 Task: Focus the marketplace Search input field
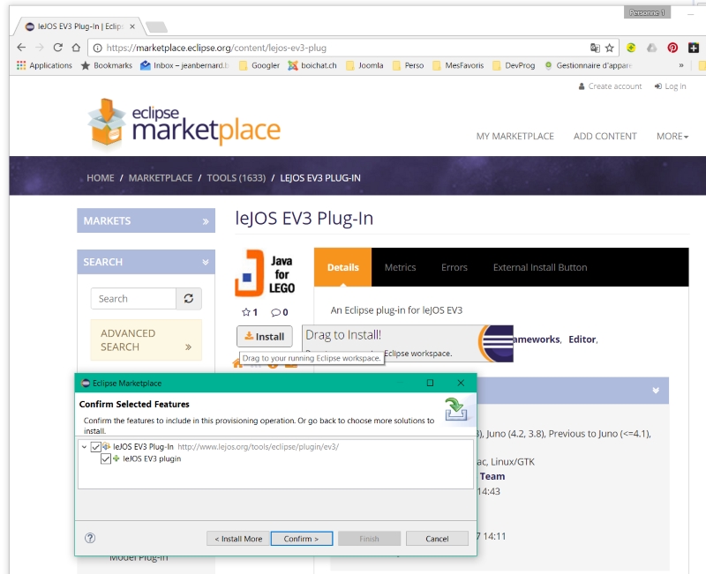coord(133,298)
